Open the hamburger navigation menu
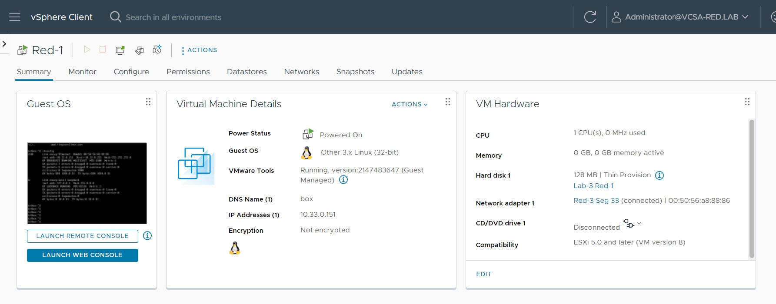This screenshot has height=304, width=776. pos(15,17)
